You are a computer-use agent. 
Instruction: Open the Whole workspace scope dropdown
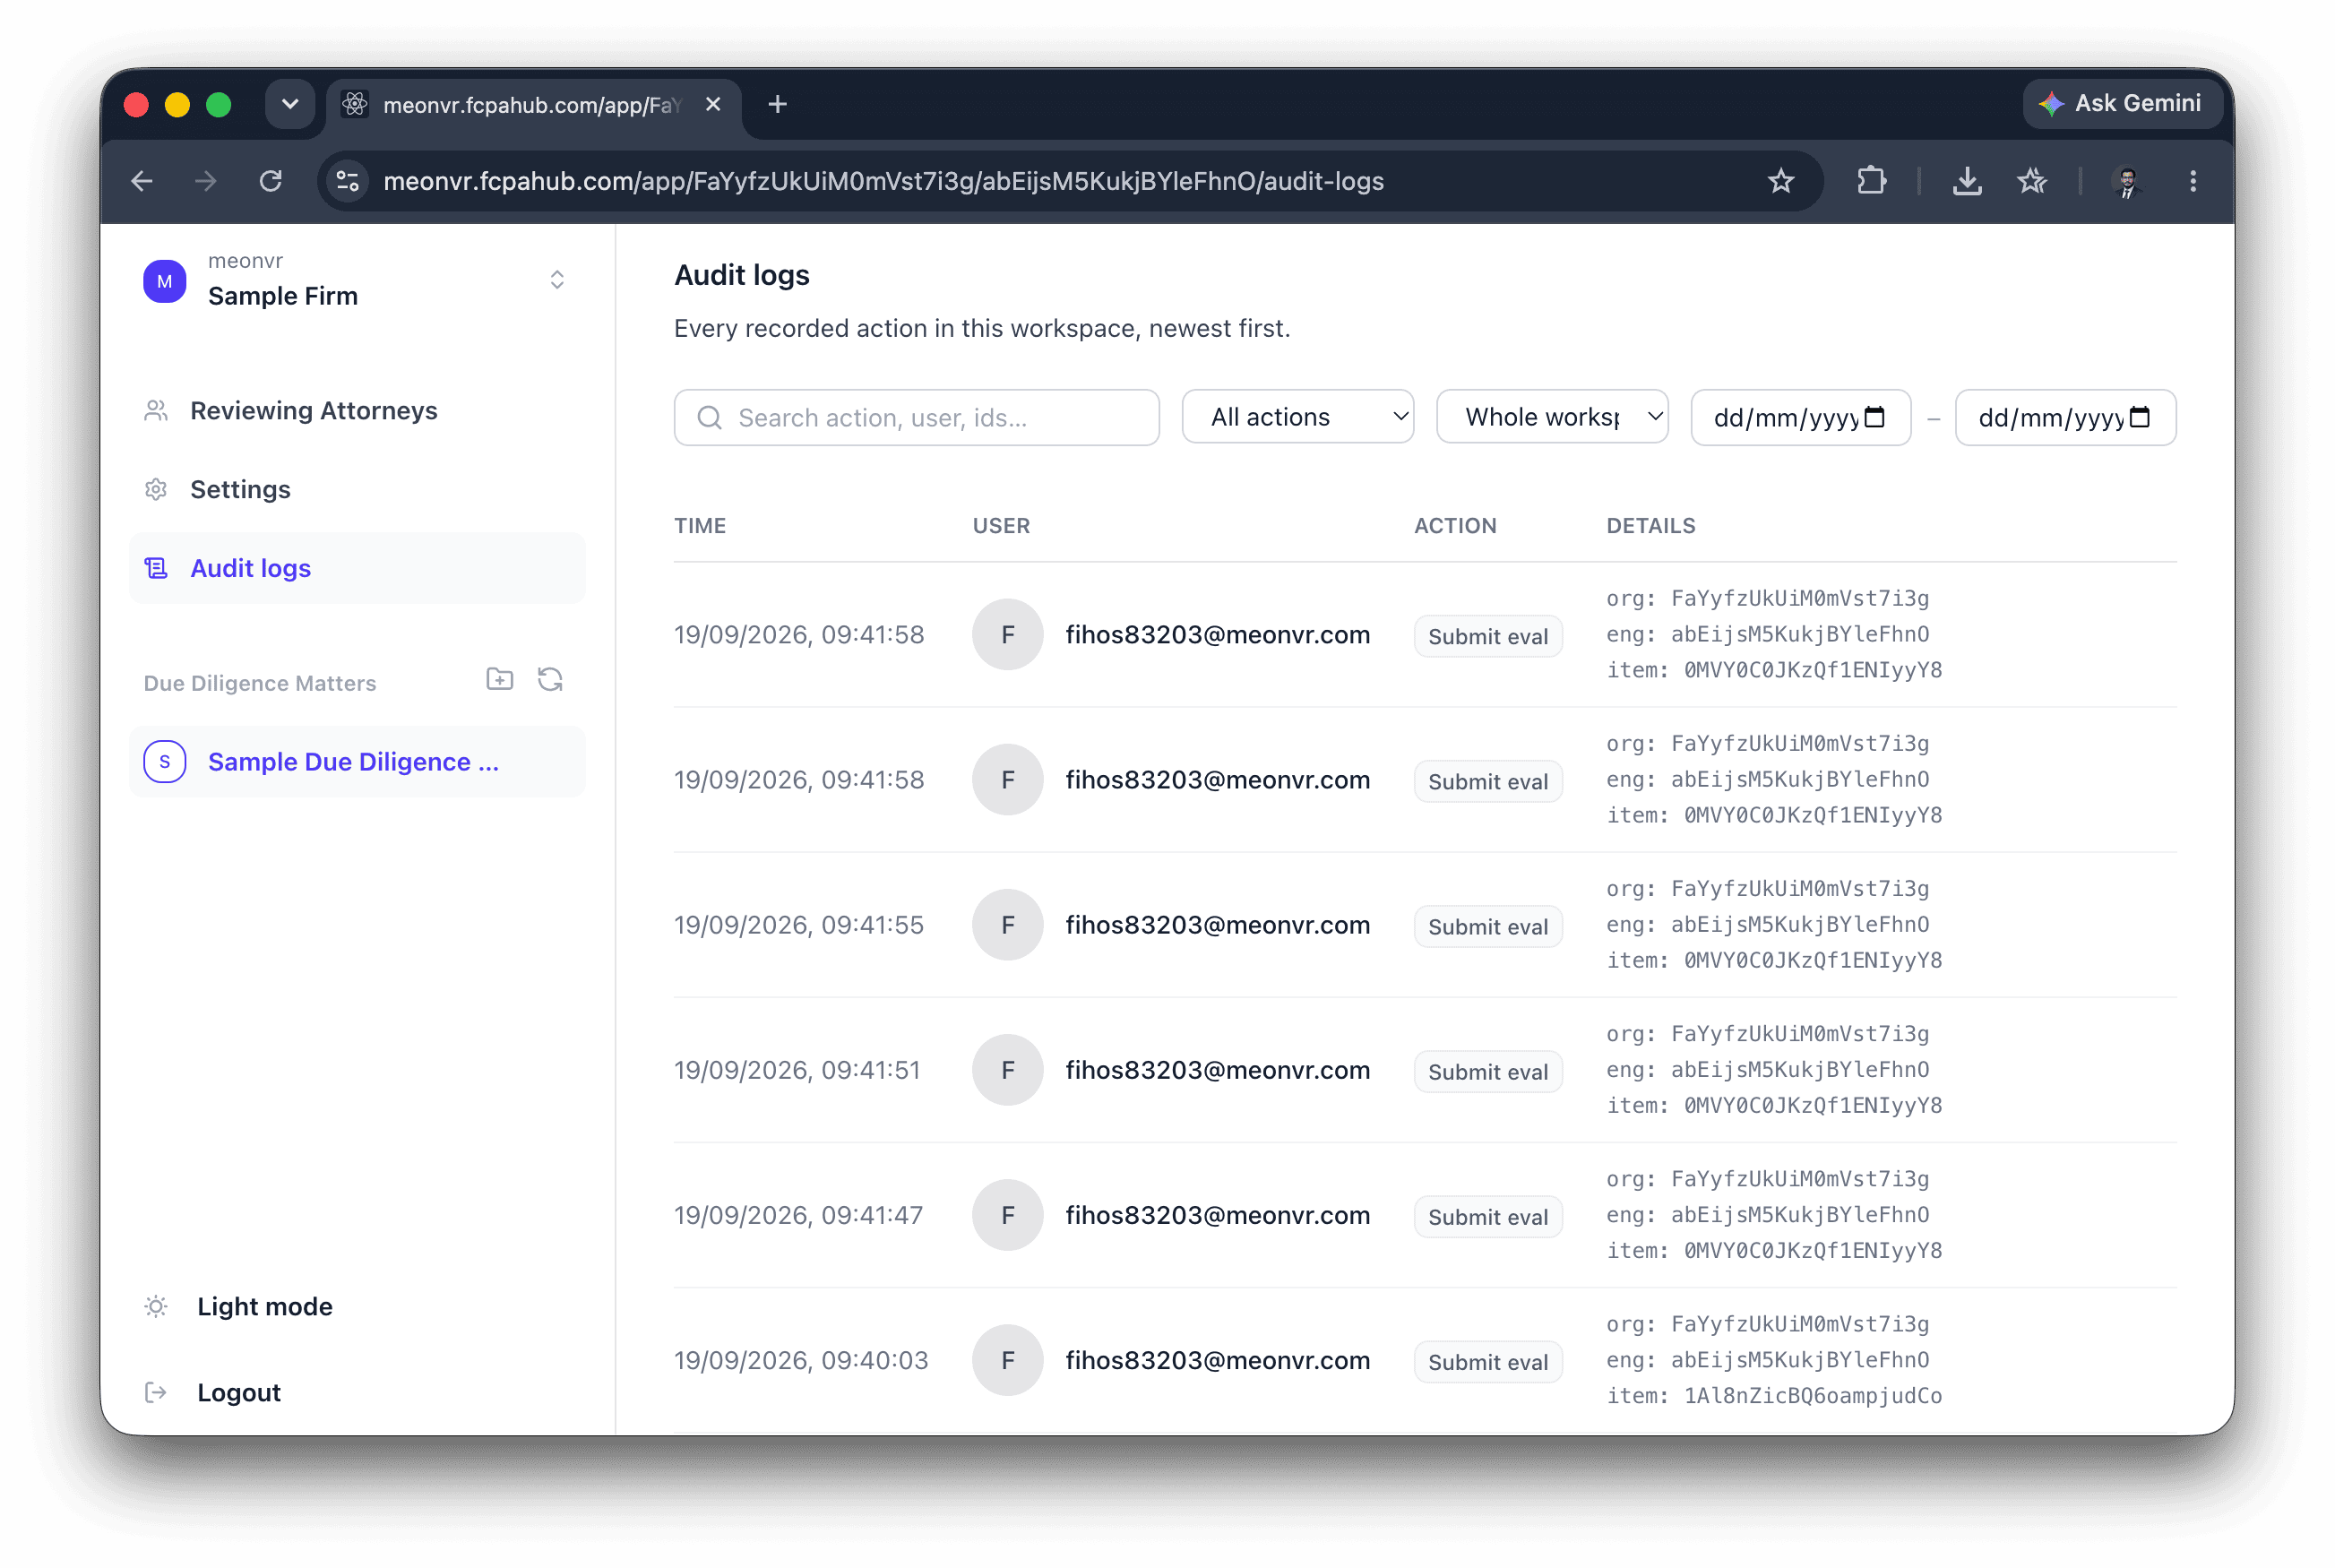[x=1551, y=417]
